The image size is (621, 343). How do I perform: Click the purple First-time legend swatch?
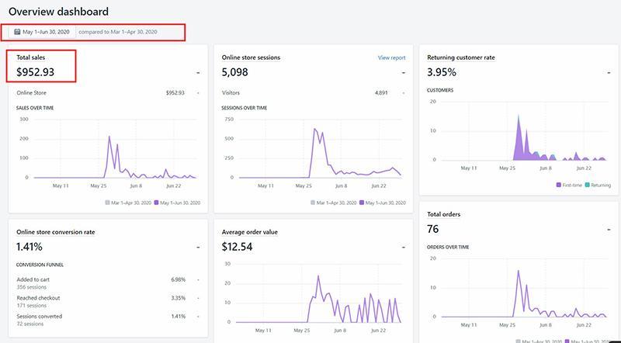click(559, 185)
